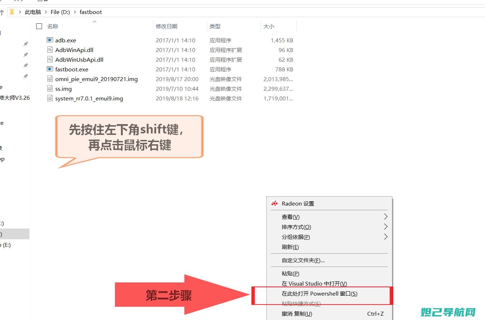This screenshot has height=320, width=485.
Task: Click chevron after File (D:) in breadcrumb
Action: click(x=75, y=12)
